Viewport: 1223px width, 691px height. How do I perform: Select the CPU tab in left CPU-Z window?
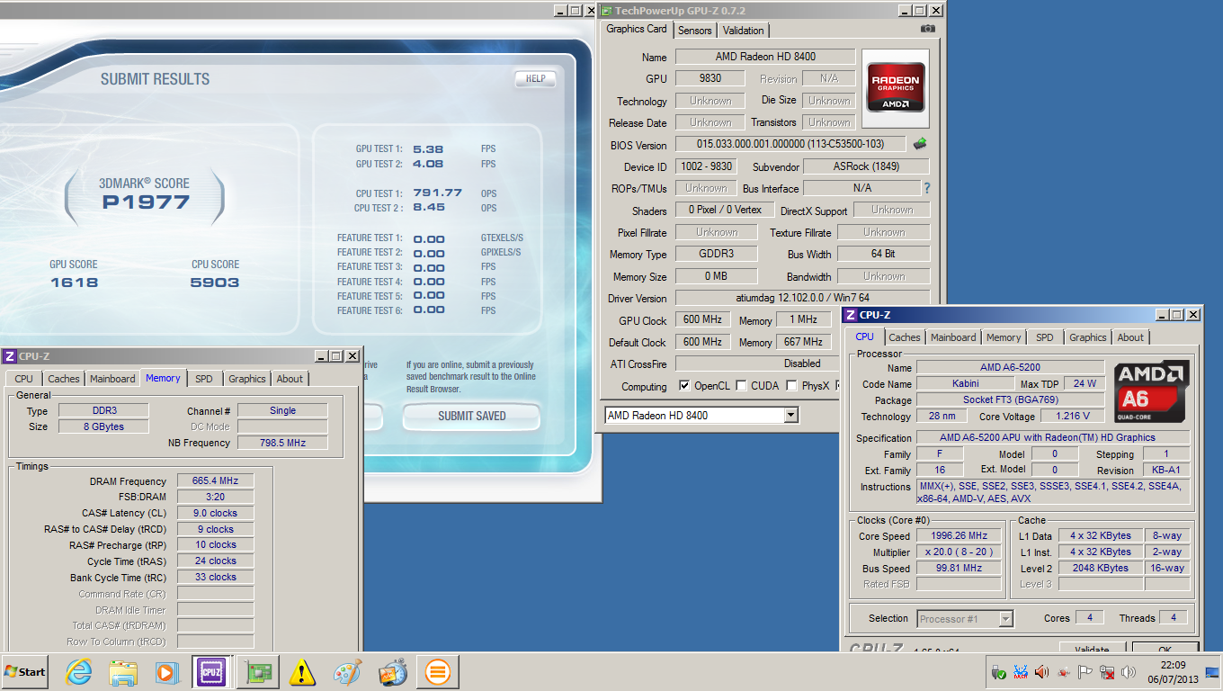click(x=24, y=379)
